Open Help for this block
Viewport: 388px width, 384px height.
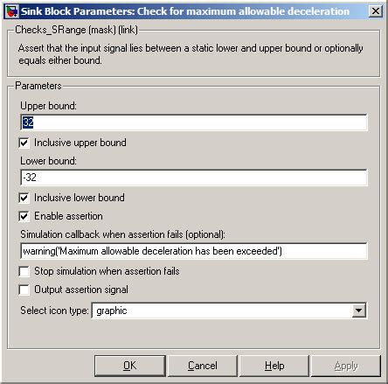point(274,366)
